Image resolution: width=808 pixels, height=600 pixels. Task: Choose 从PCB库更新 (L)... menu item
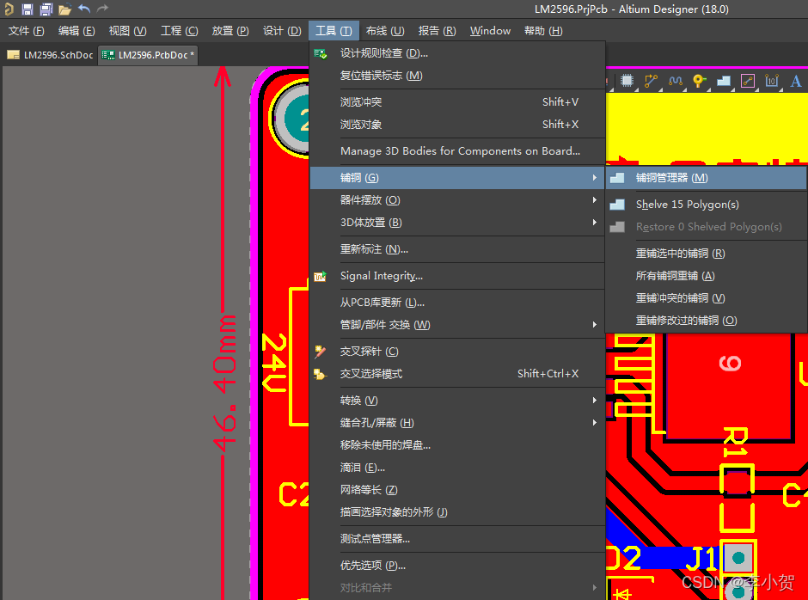pos(457,303)
